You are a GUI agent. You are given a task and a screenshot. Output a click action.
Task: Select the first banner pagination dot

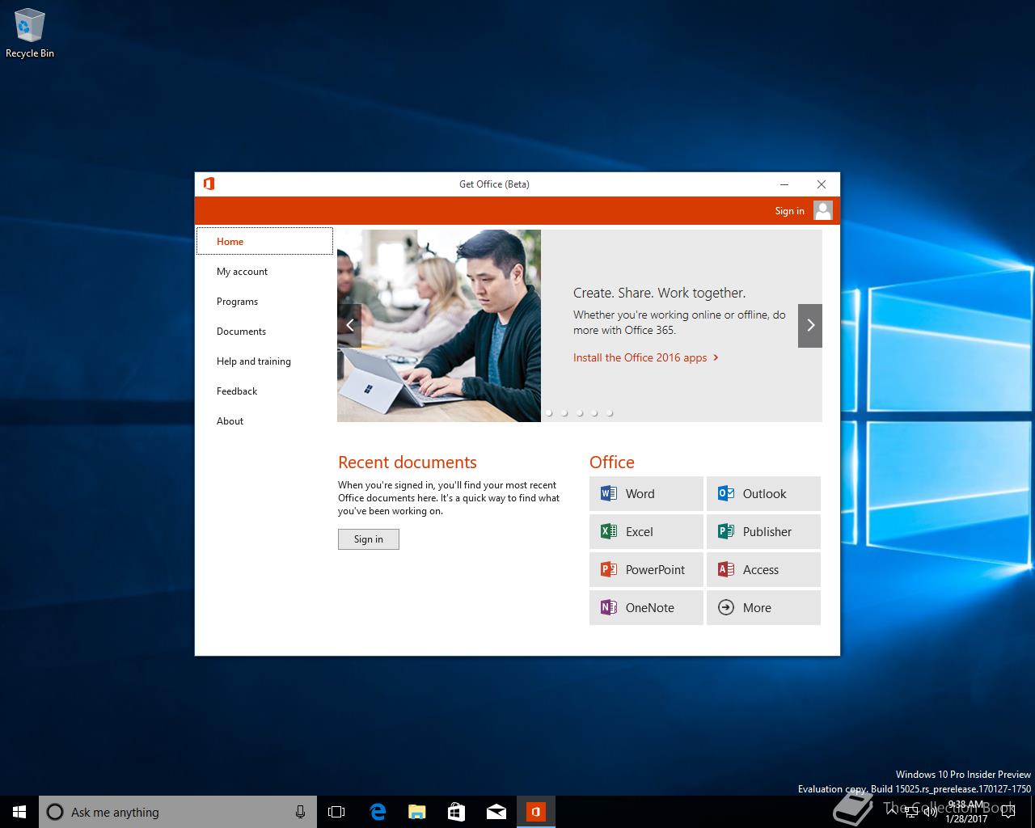(549, 413)
